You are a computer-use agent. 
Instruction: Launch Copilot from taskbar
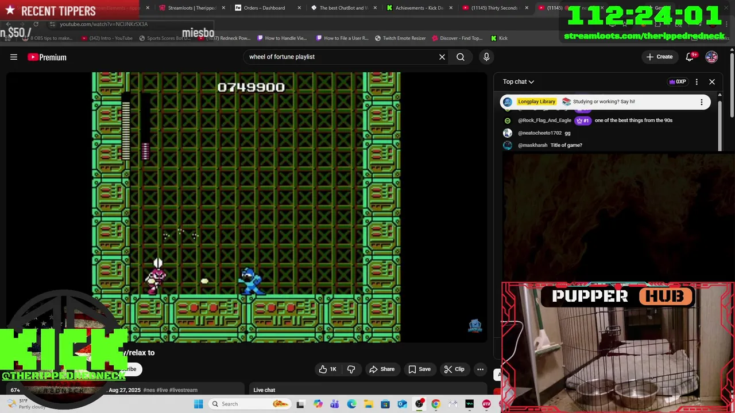(x=318, y=404)
